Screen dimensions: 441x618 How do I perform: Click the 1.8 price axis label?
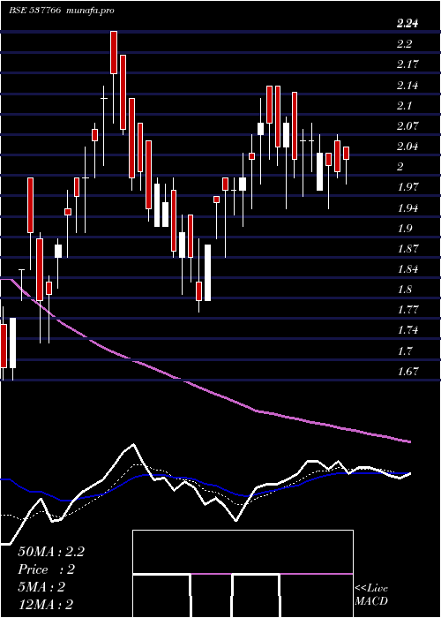tap(404, 290)
